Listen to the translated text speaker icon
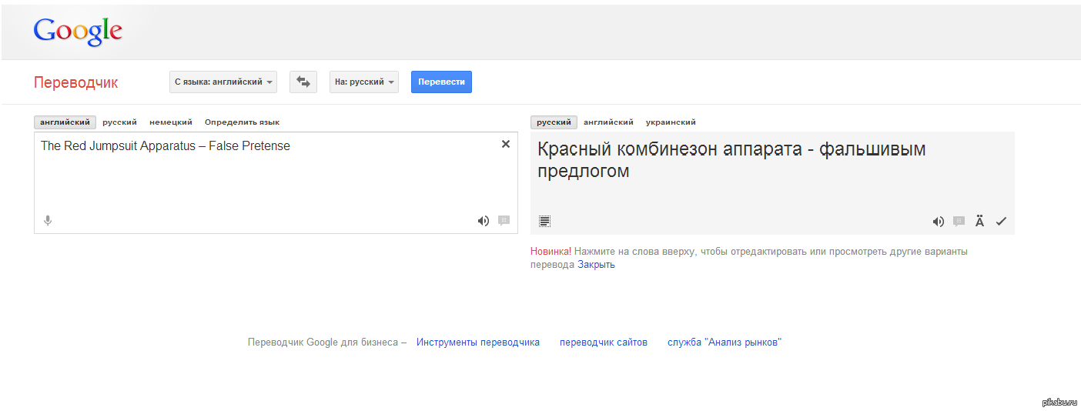This screenshot has height=411, width=1081. [x=938, y=222]
